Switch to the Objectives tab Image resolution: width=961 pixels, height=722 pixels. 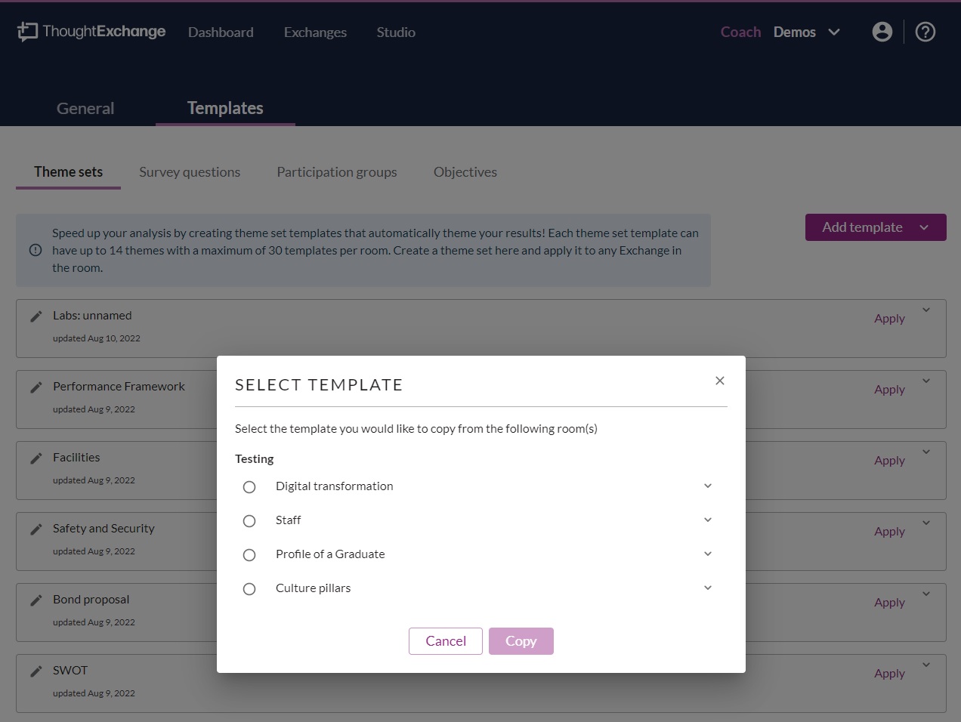tap(465, 172)
